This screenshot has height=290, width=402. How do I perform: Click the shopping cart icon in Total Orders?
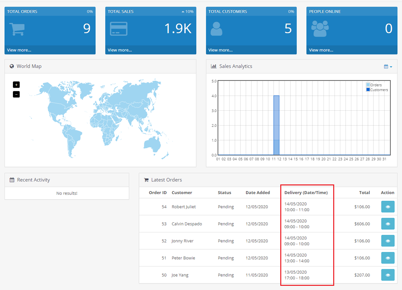17,29
